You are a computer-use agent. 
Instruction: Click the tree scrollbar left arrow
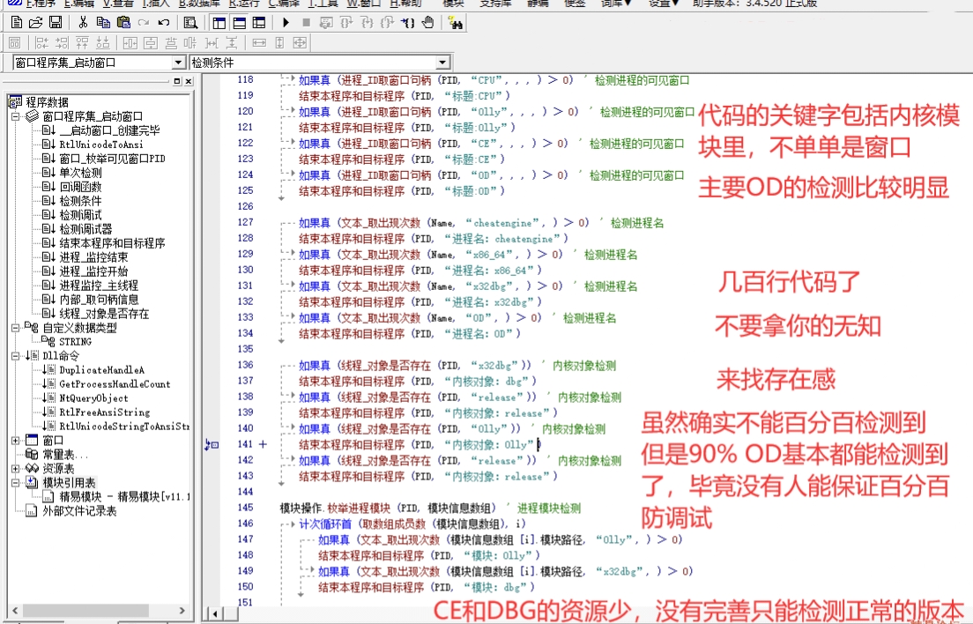point(15,611)
